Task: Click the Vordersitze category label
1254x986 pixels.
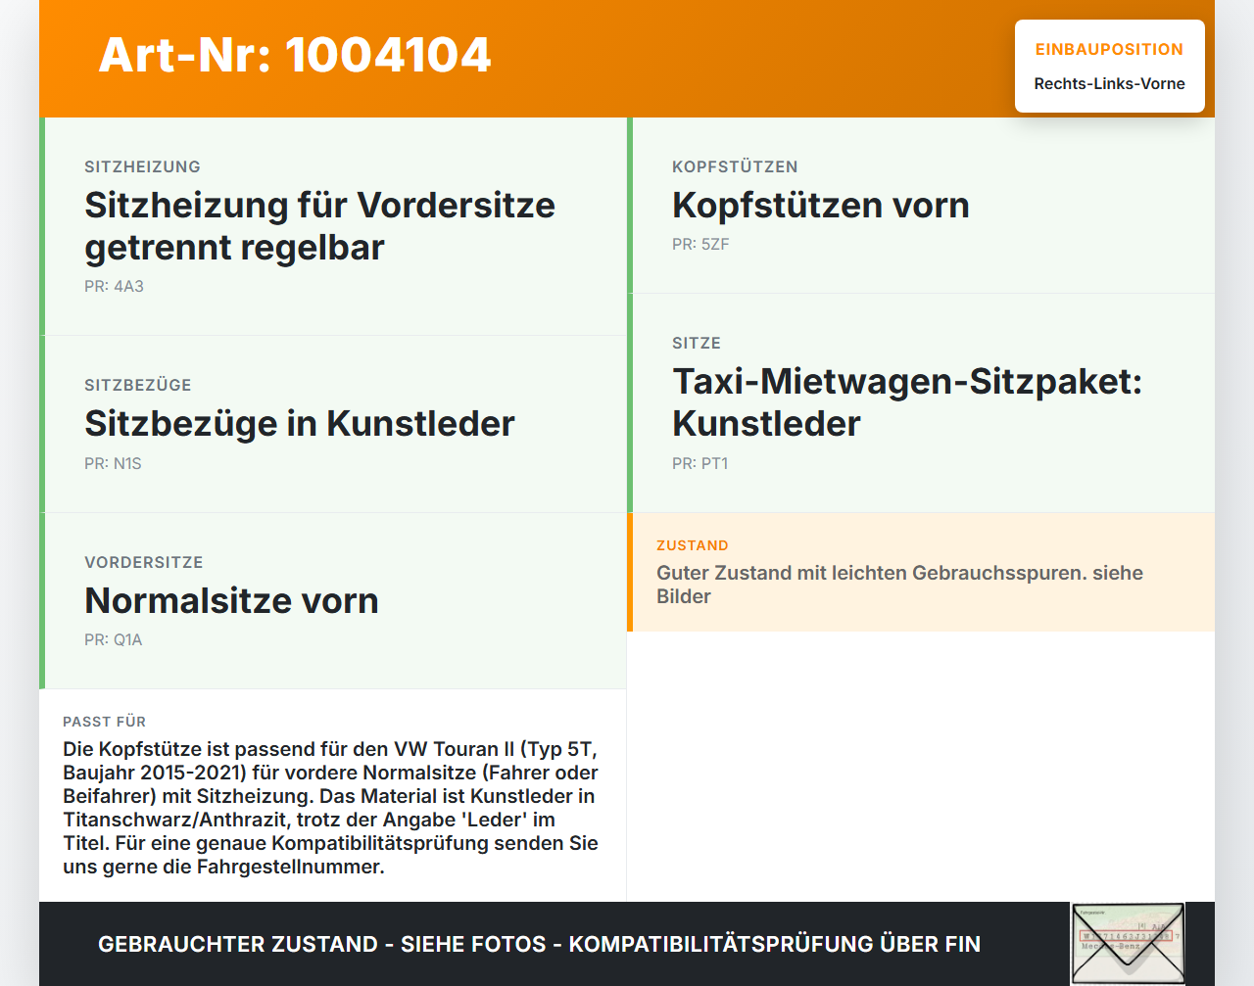Action: [144, 562]
